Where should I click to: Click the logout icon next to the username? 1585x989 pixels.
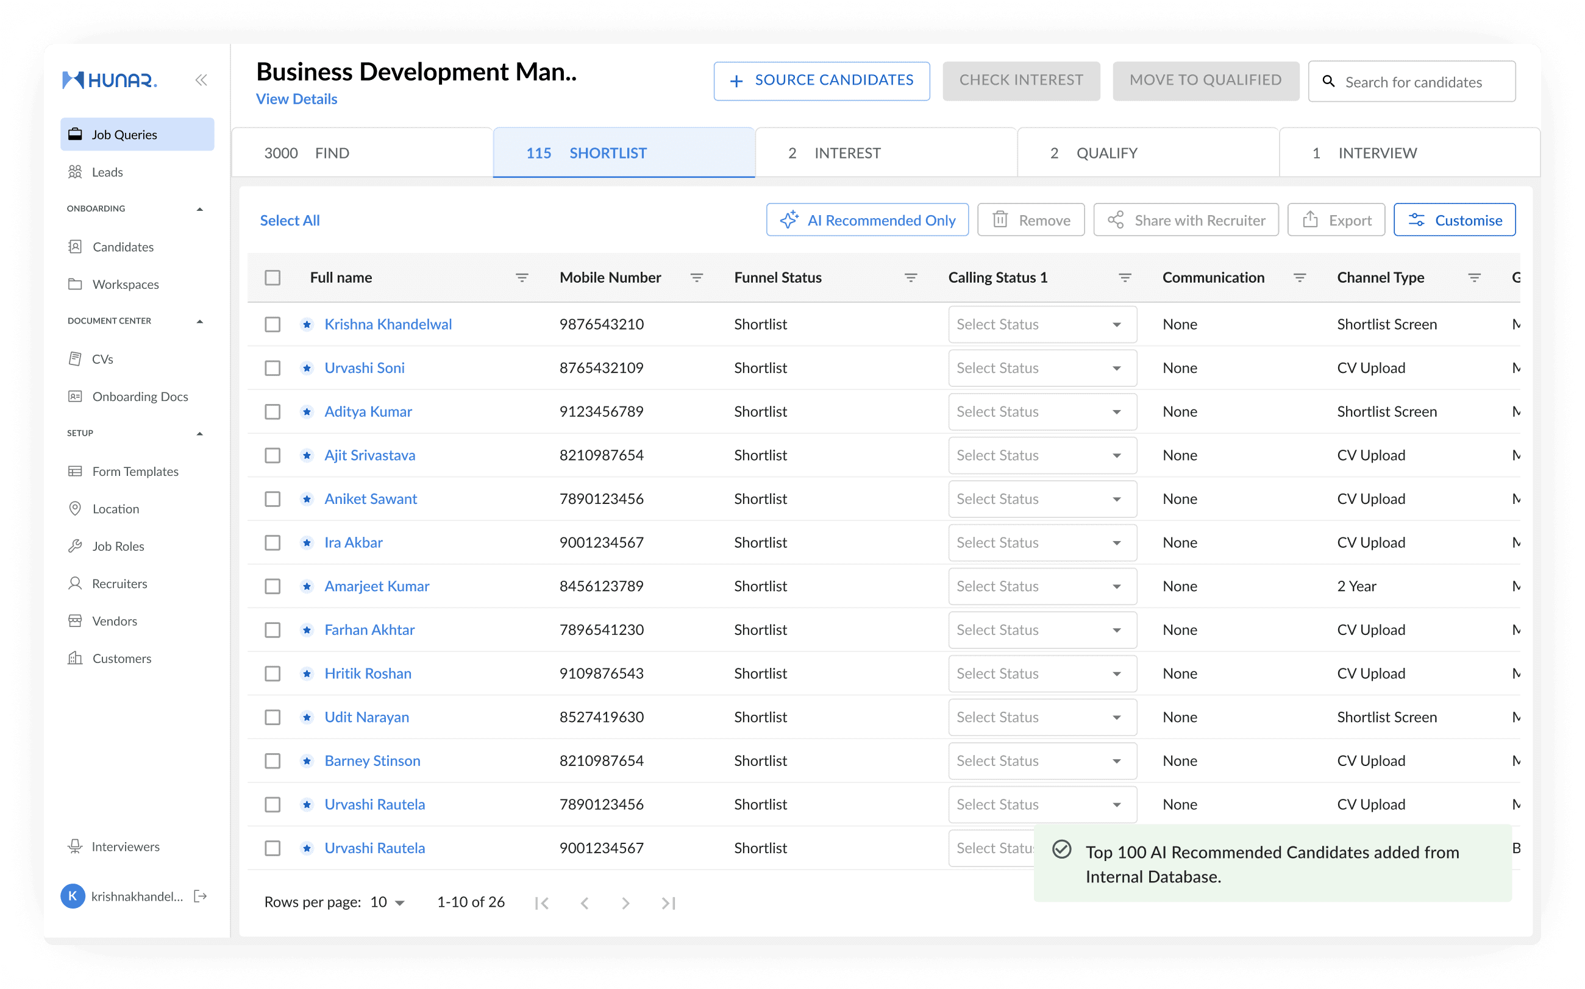click(200, 896)
